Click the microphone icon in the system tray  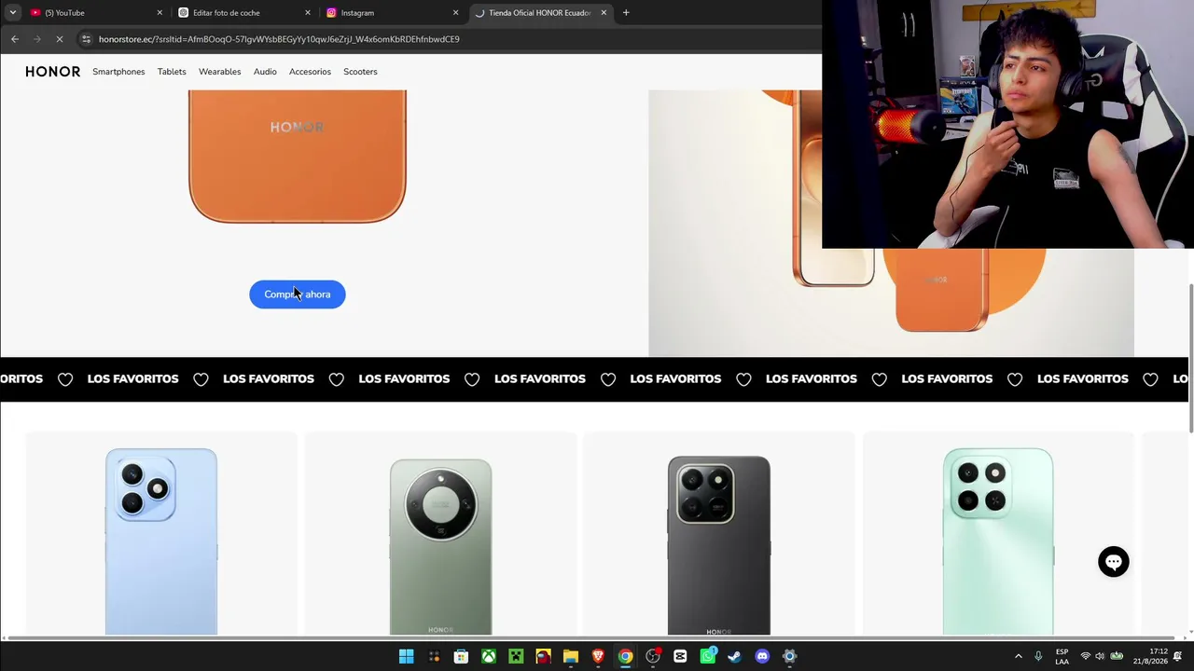tap(1038, 656)
